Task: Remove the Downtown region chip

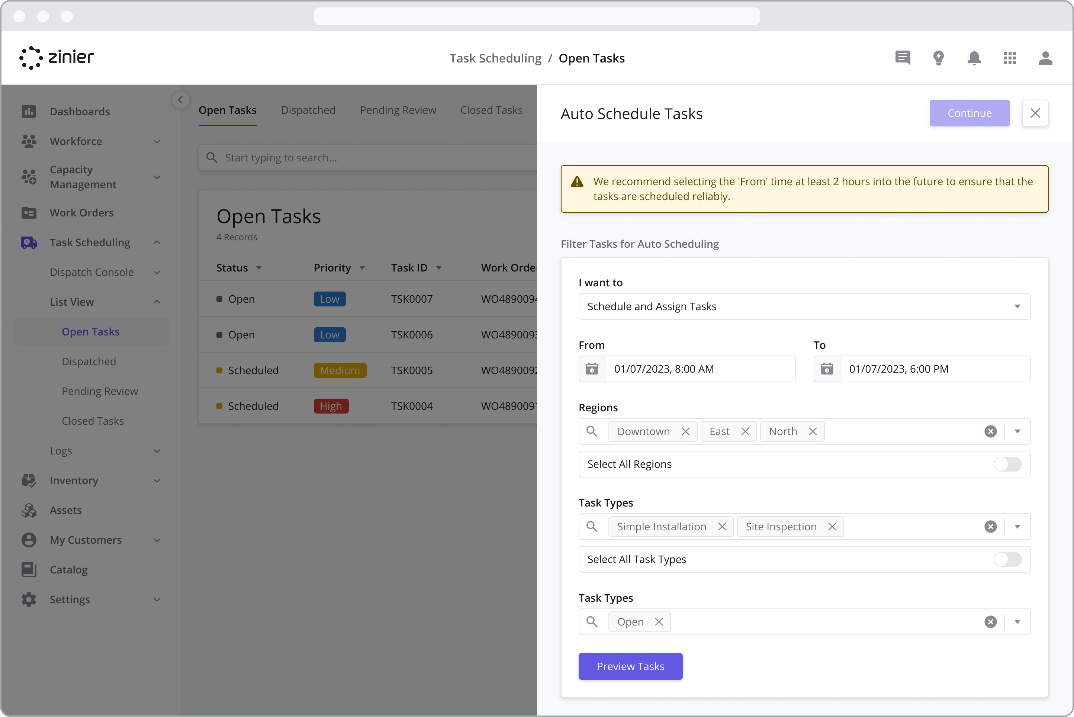Action: (685, 431)
